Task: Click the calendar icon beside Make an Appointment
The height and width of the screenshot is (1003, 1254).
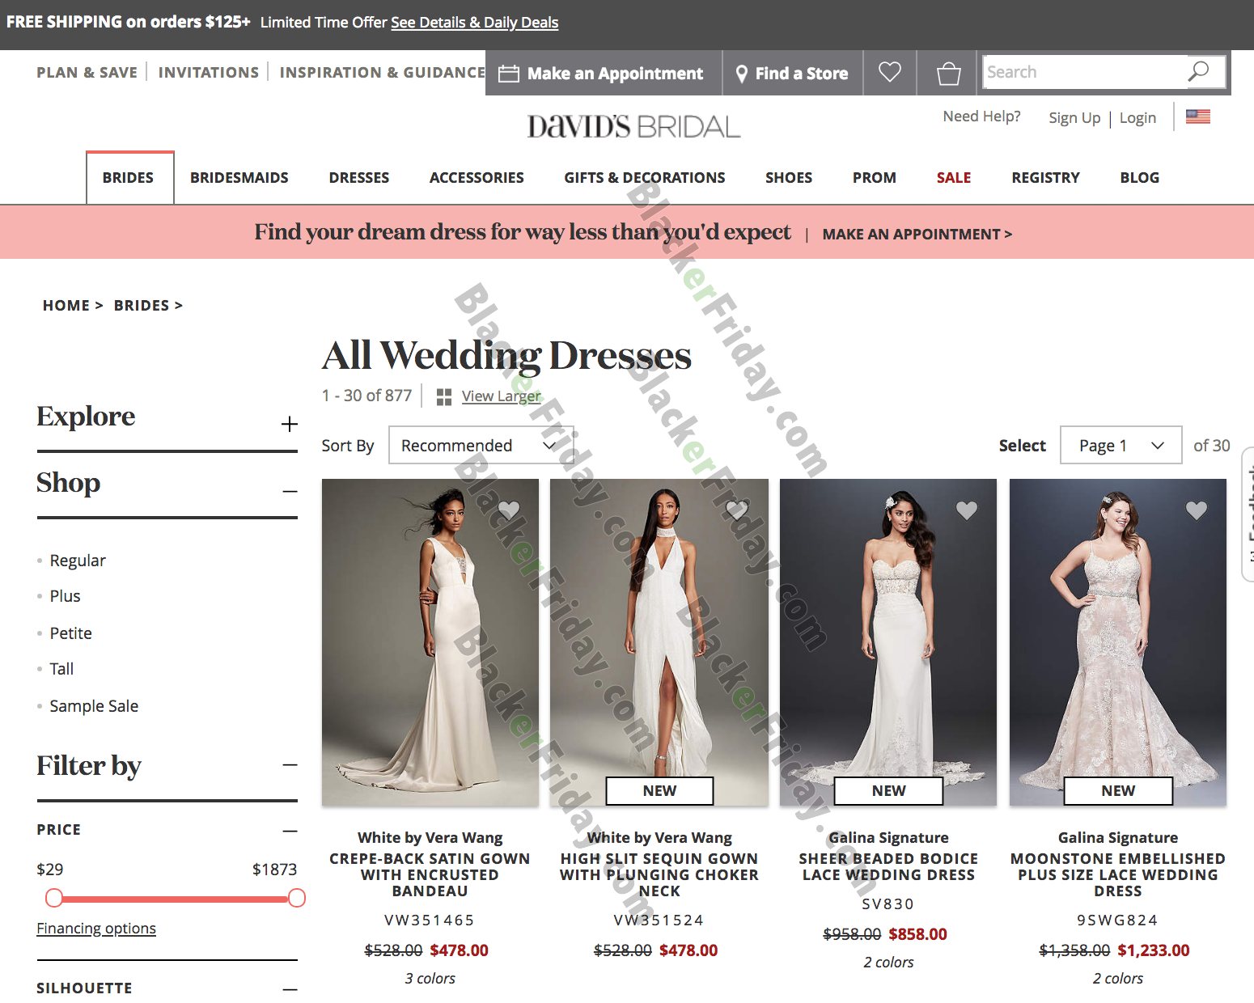Action: pos(509,74)
